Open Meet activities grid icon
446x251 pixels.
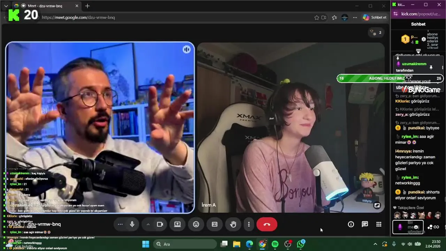click(379, 225)
